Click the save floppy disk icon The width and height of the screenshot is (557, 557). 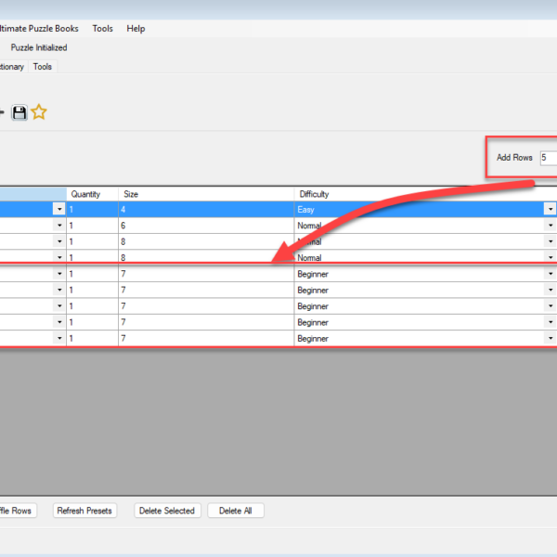(19, 112)
